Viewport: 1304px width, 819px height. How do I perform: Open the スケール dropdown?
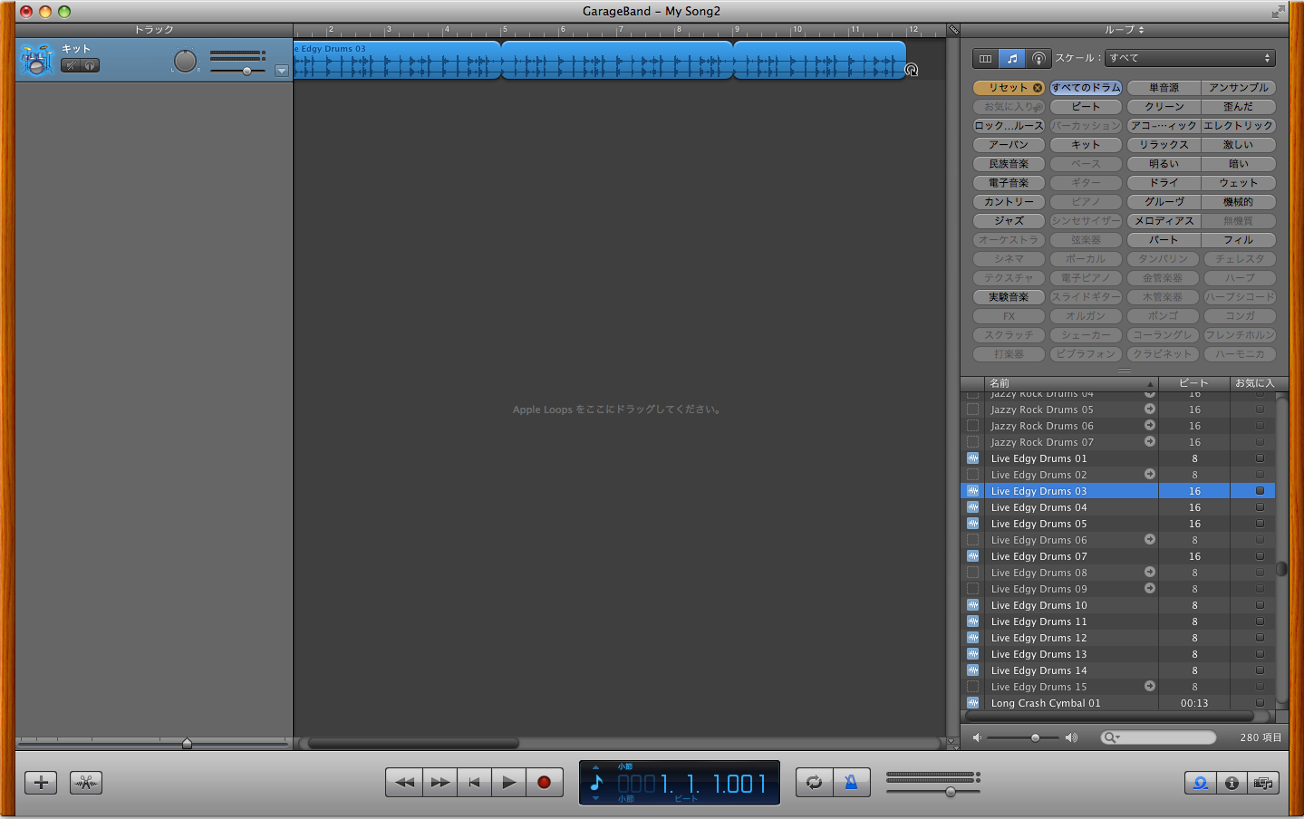tap(1190, 58)
